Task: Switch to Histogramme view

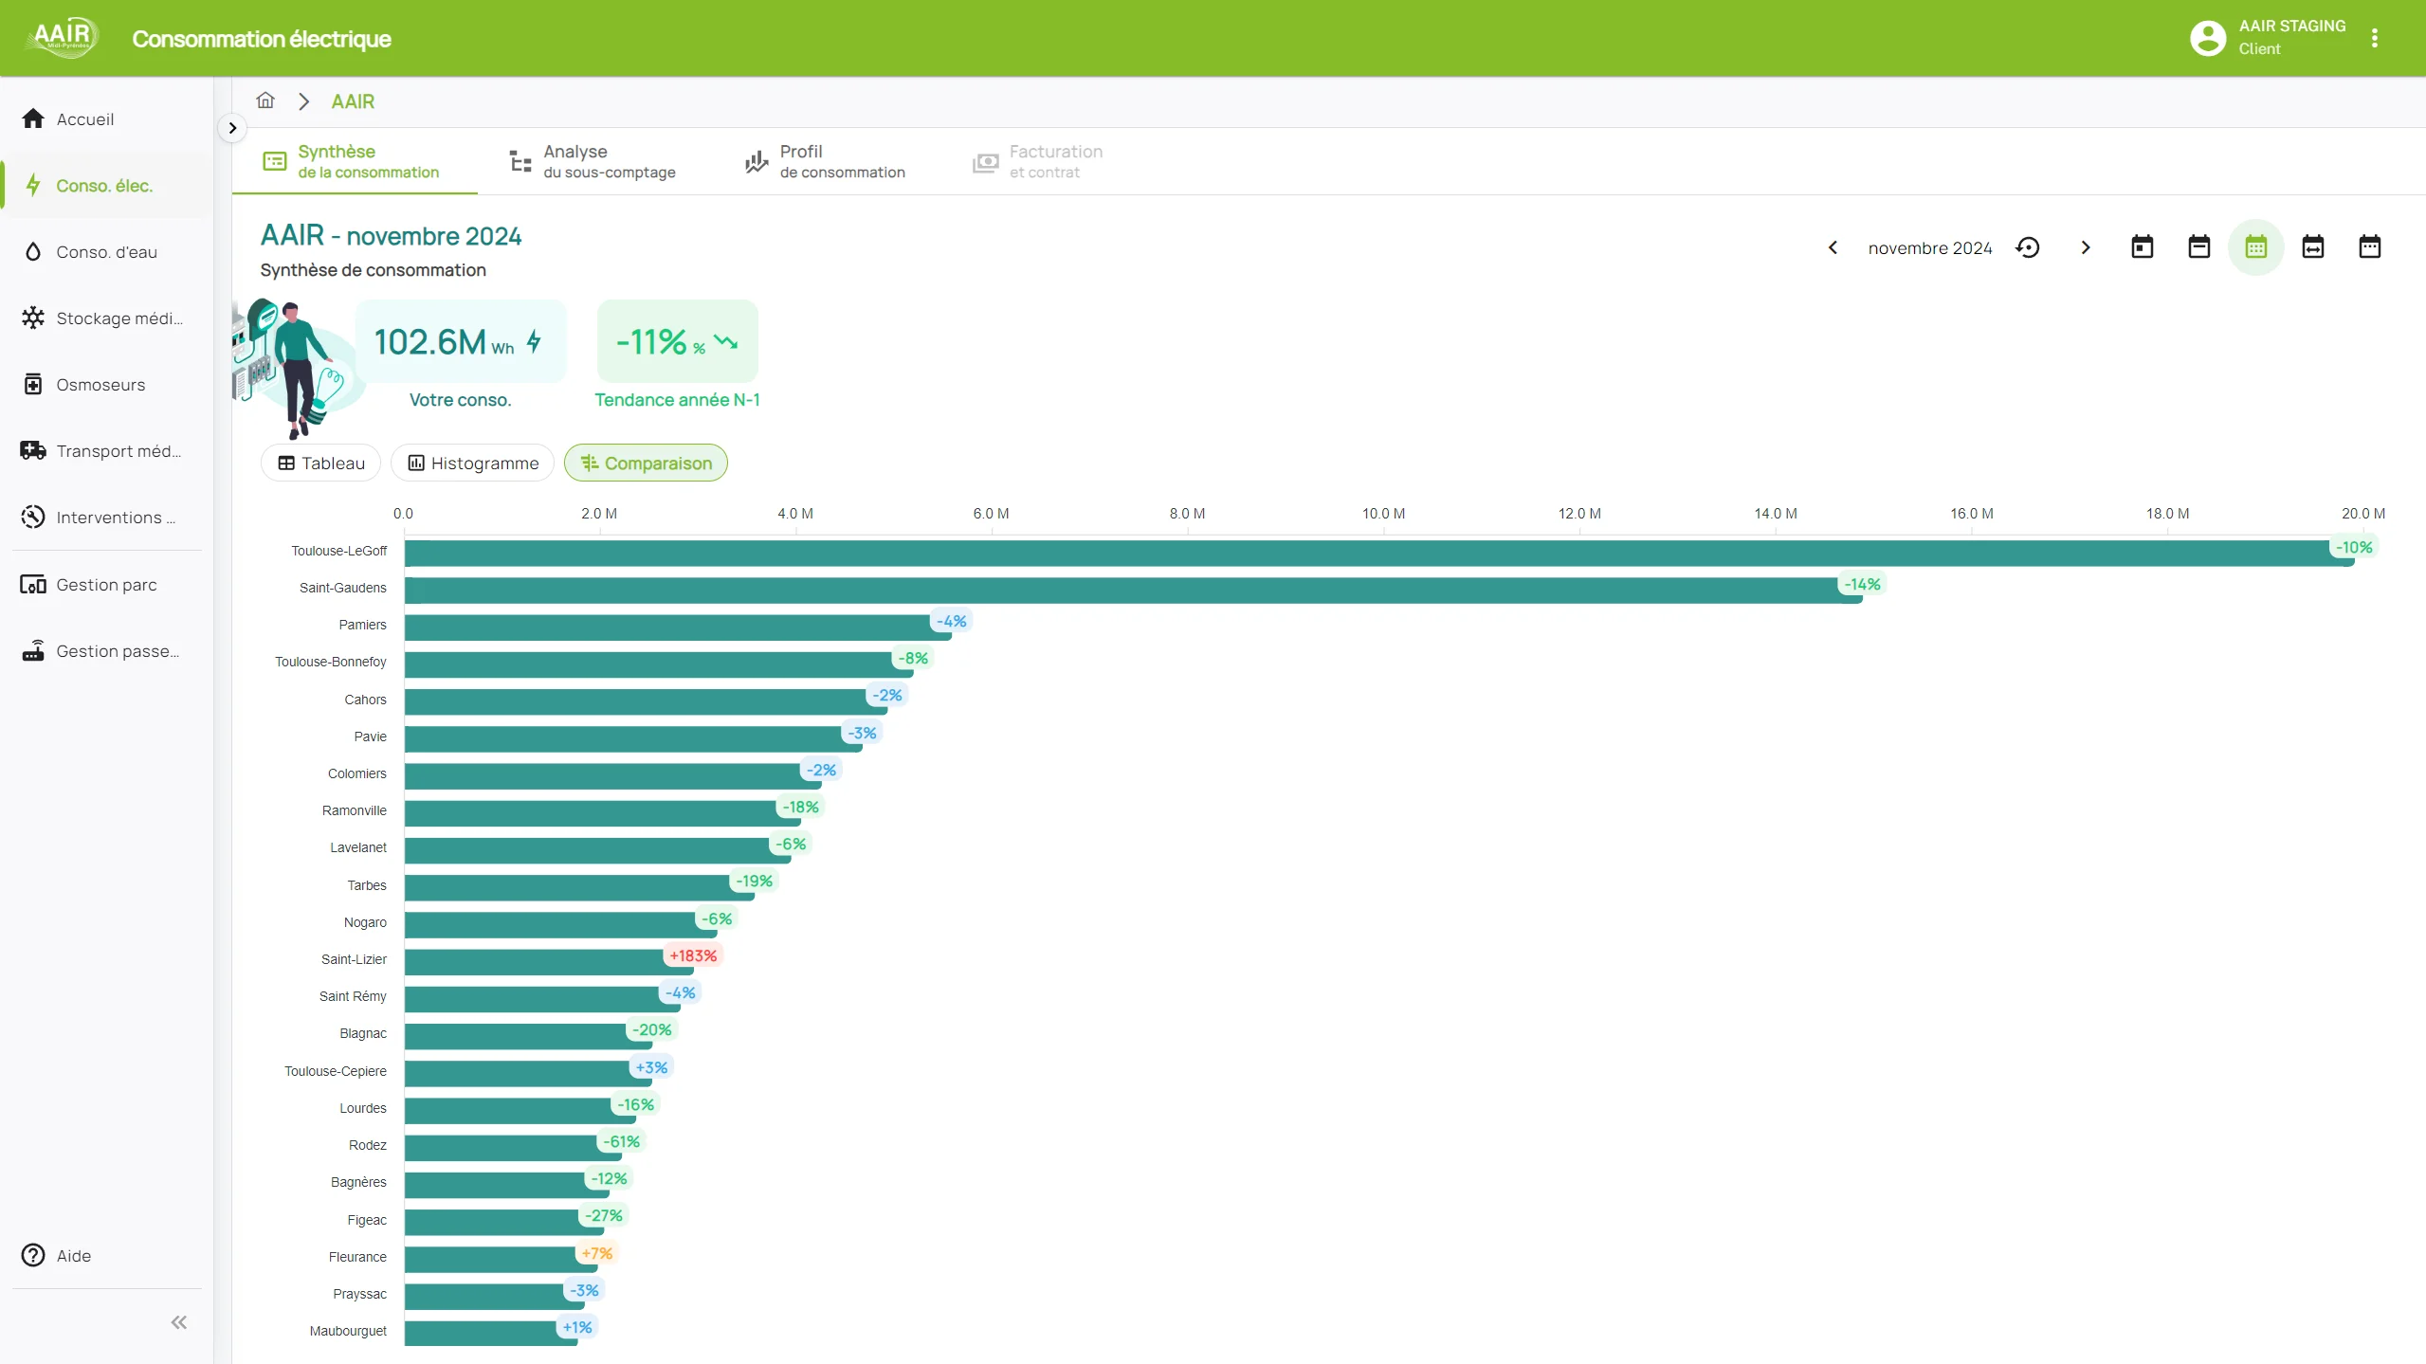Action: click(472, 464)
